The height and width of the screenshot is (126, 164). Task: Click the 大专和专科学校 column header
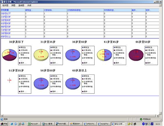[x=74, y=10]
